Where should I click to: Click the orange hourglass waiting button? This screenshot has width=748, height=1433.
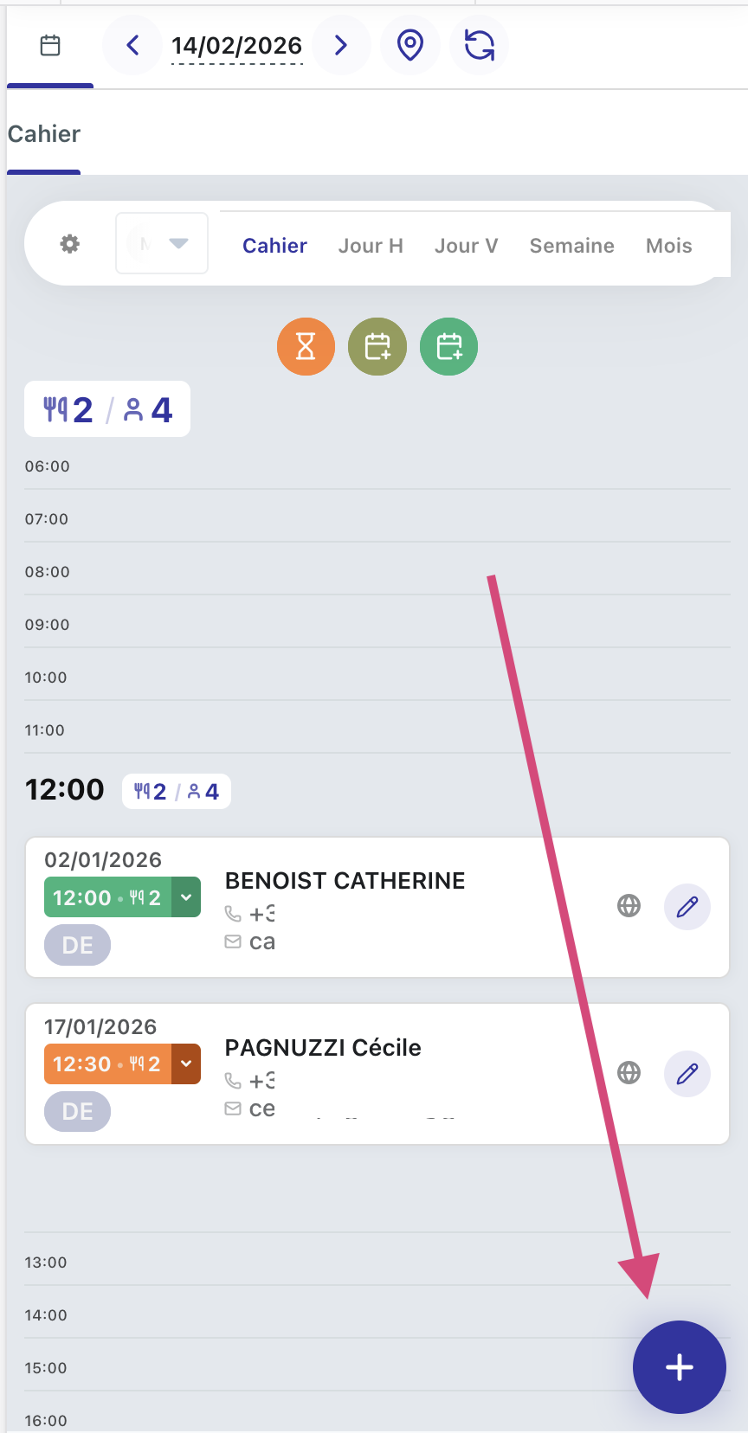pyautogui.click(x=306, y=347)
